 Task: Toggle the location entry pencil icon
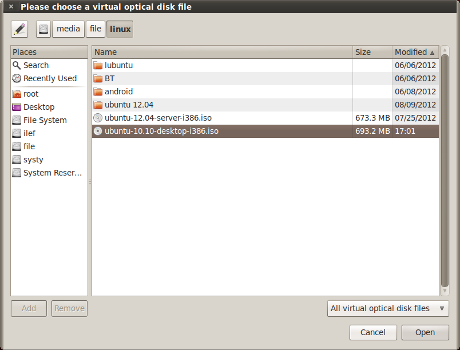point(19,29)
